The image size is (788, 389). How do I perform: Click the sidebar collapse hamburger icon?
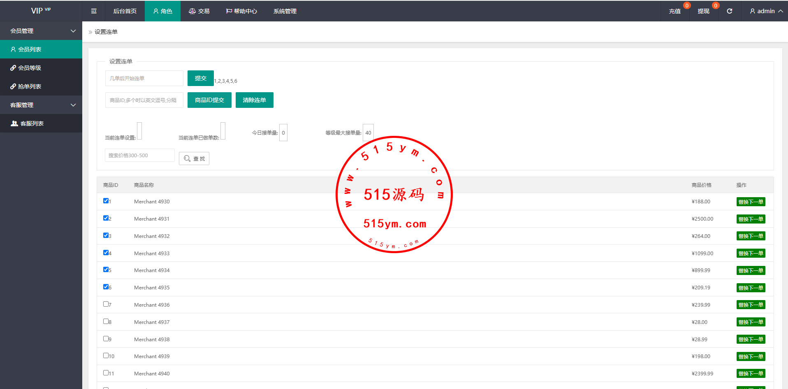(x=94, y=11)
